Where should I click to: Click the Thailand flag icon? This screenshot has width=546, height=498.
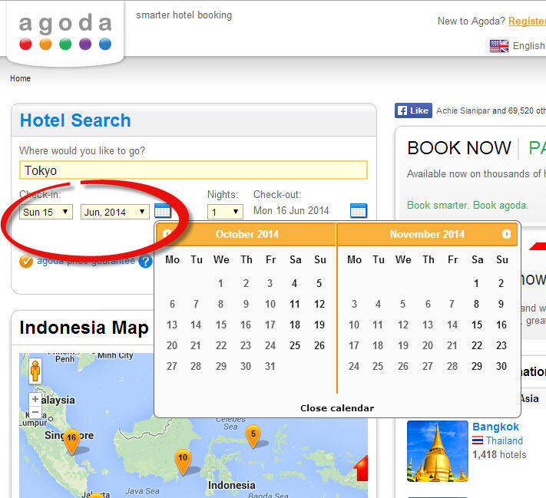tap(478, 440)
